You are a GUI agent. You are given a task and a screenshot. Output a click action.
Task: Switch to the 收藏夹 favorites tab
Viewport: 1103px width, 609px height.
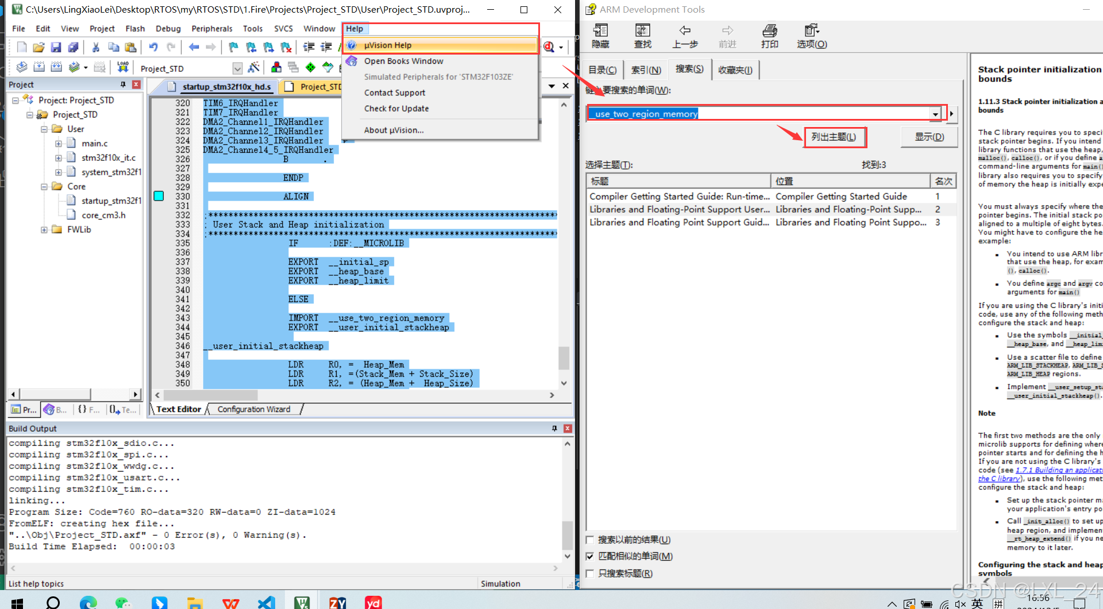(735, 70)
